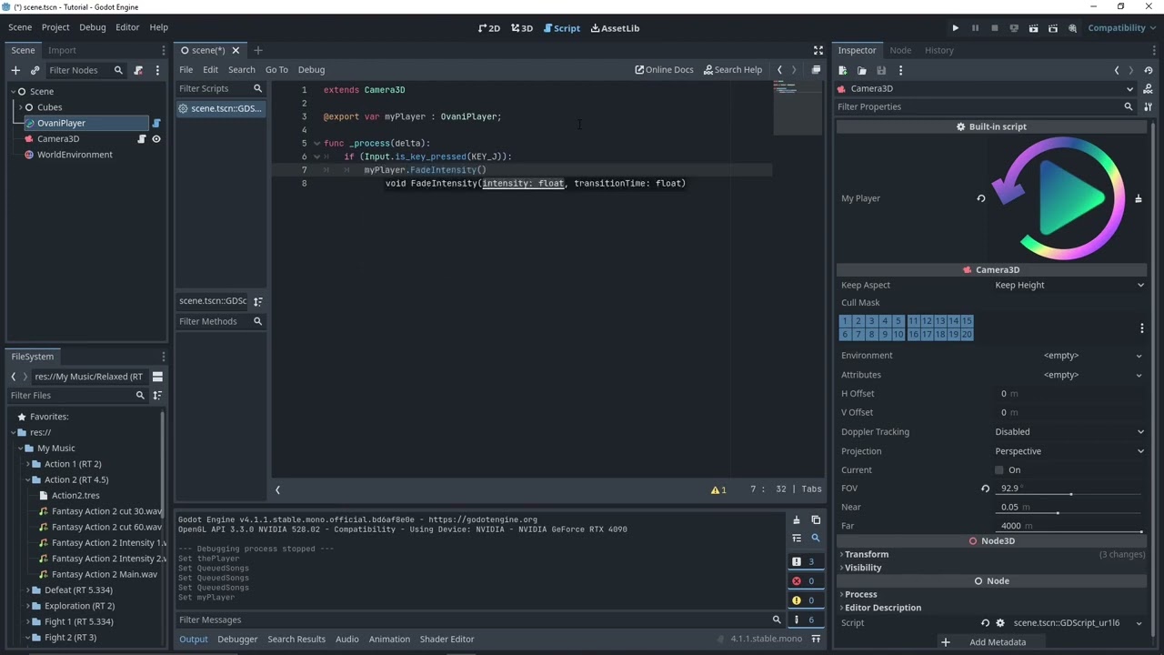
Task: Open the Compatibility renderer dropdown
Action: click(x=1121, y=28)
